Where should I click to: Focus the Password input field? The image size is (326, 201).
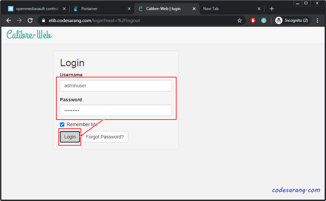click(116, 110)
